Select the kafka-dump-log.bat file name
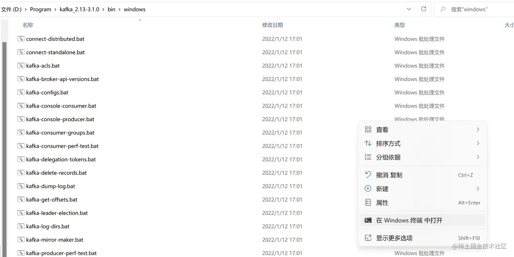 pyautogui.click(x=51, y=186)
